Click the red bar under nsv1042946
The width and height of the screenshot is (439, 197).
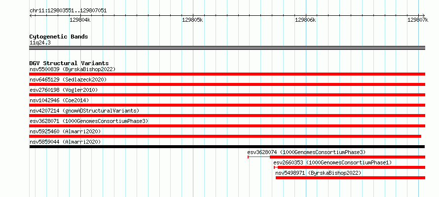[227, 105]
